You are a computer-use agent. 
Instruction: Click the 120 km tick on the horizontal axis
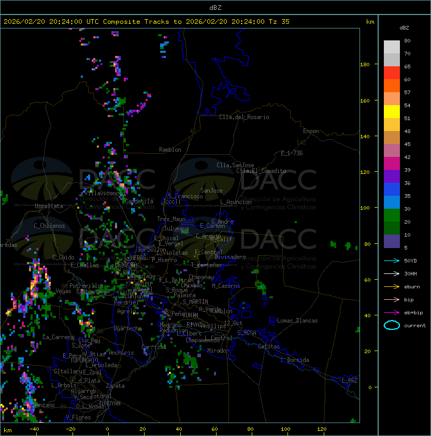click(x=322, y=429)
